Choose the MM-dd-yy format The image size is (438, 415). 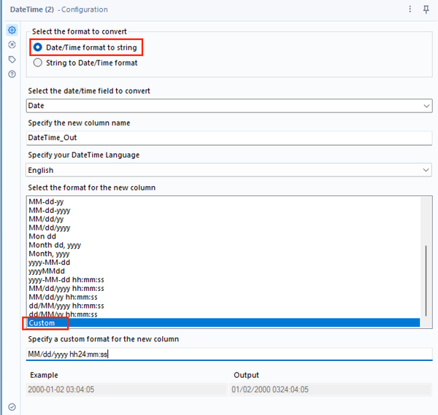tap(223, 202)
